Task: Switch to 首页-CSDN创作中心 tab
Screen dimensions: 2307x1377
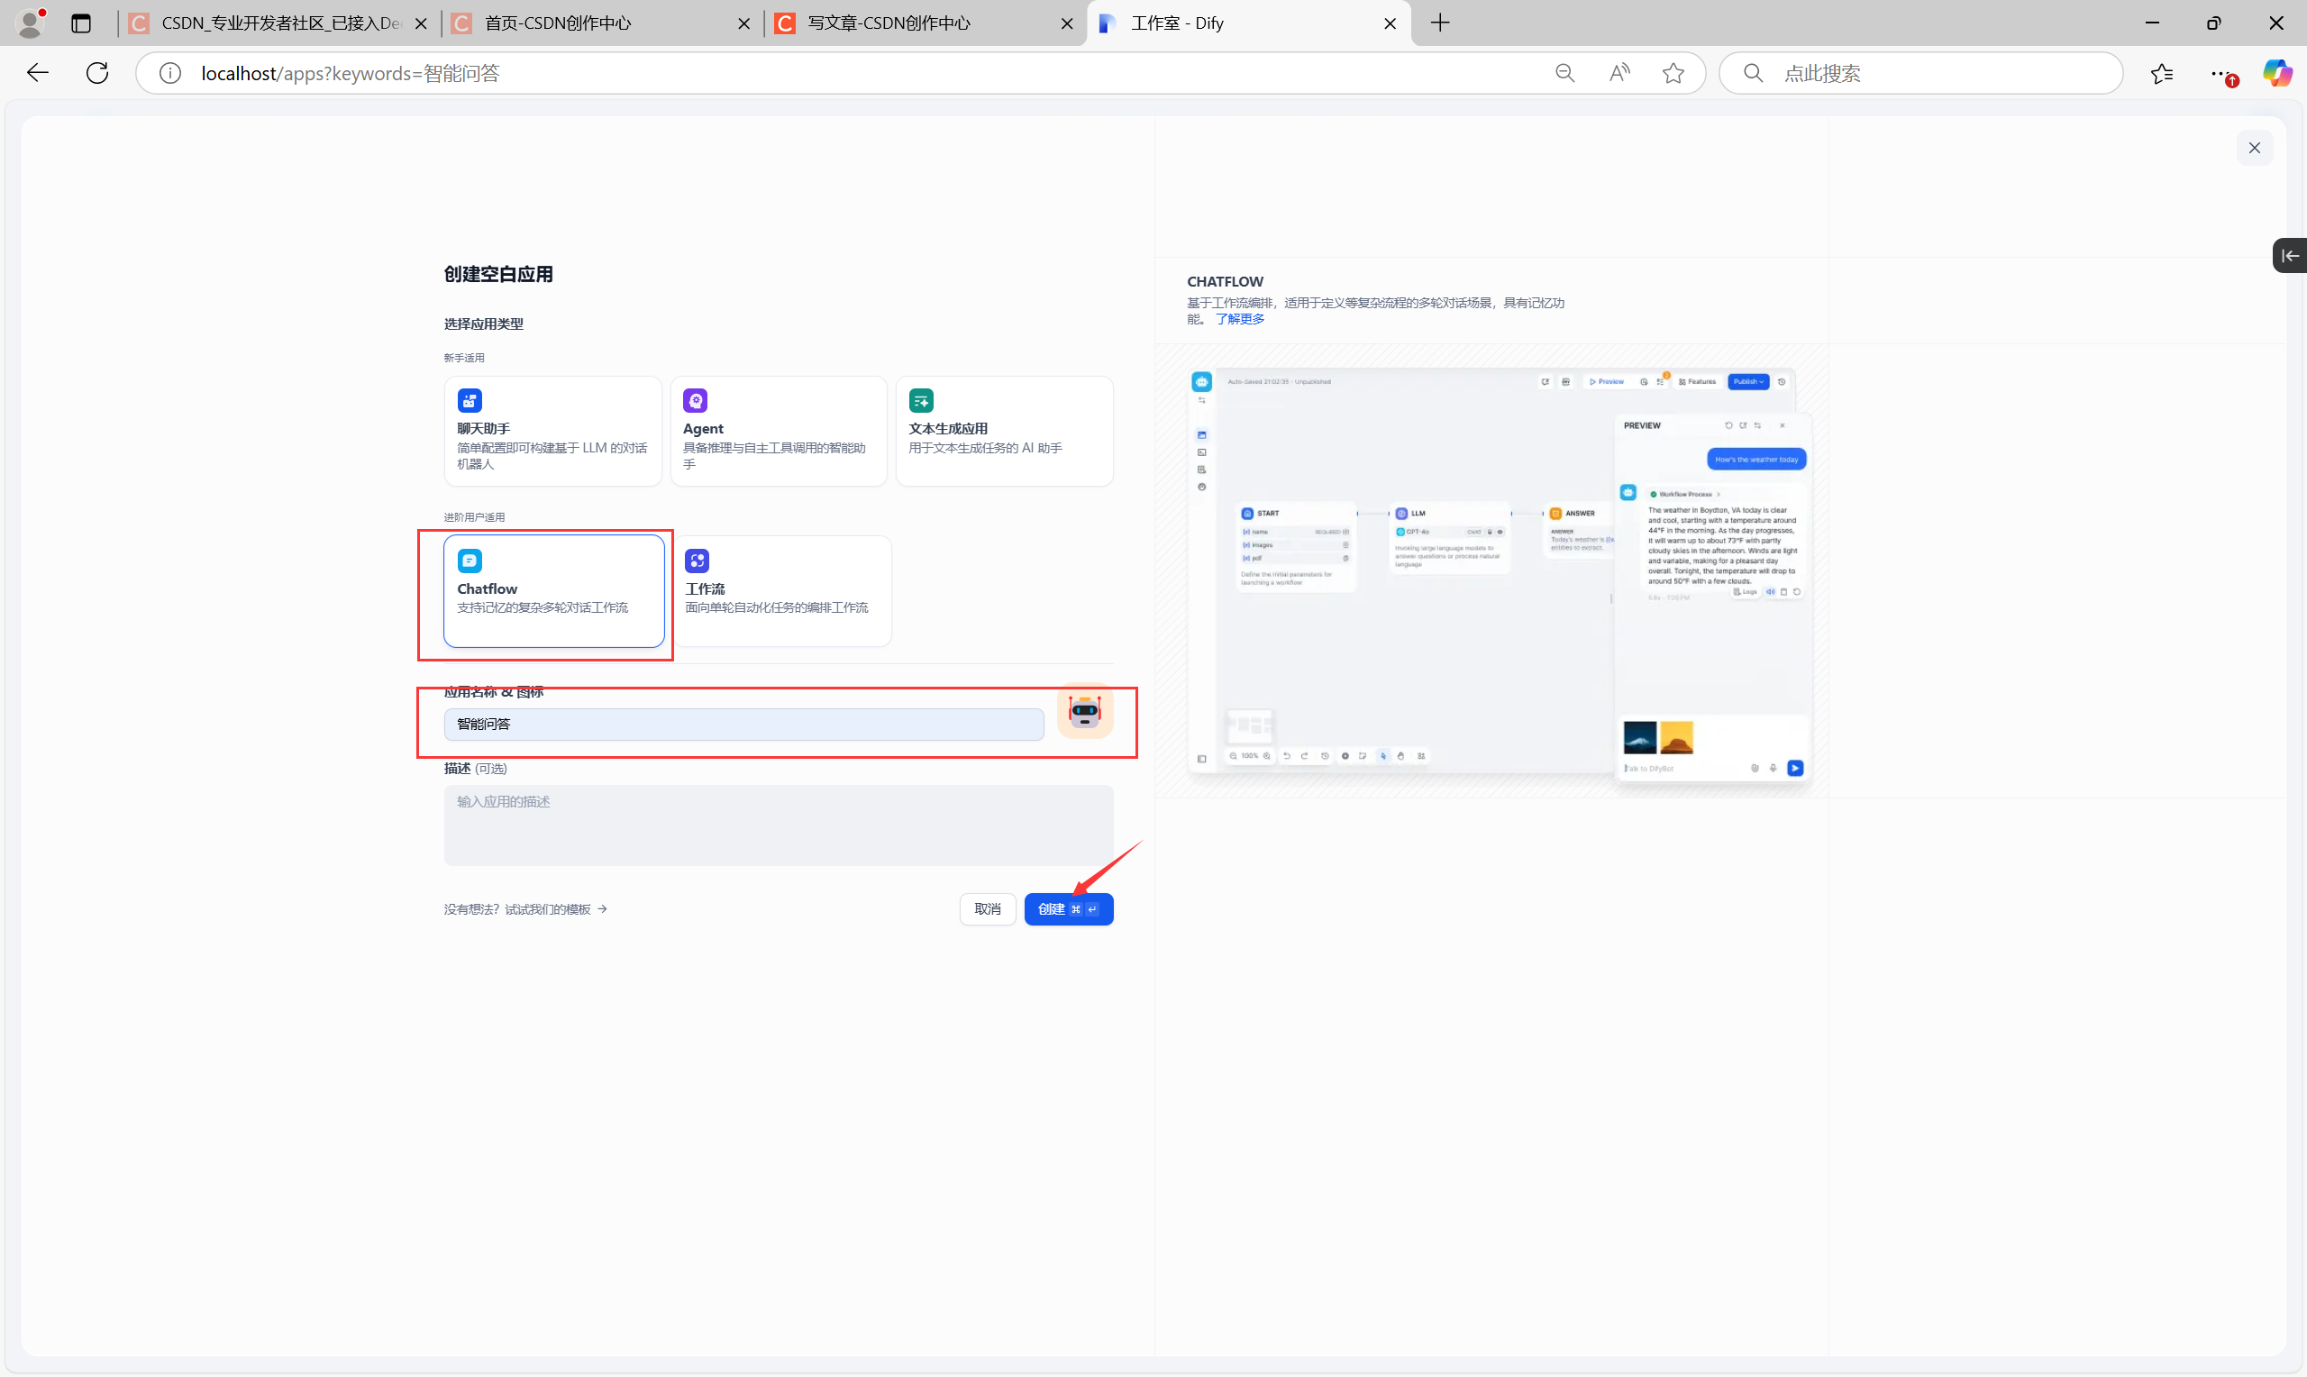Action: [x=558, y=23]
